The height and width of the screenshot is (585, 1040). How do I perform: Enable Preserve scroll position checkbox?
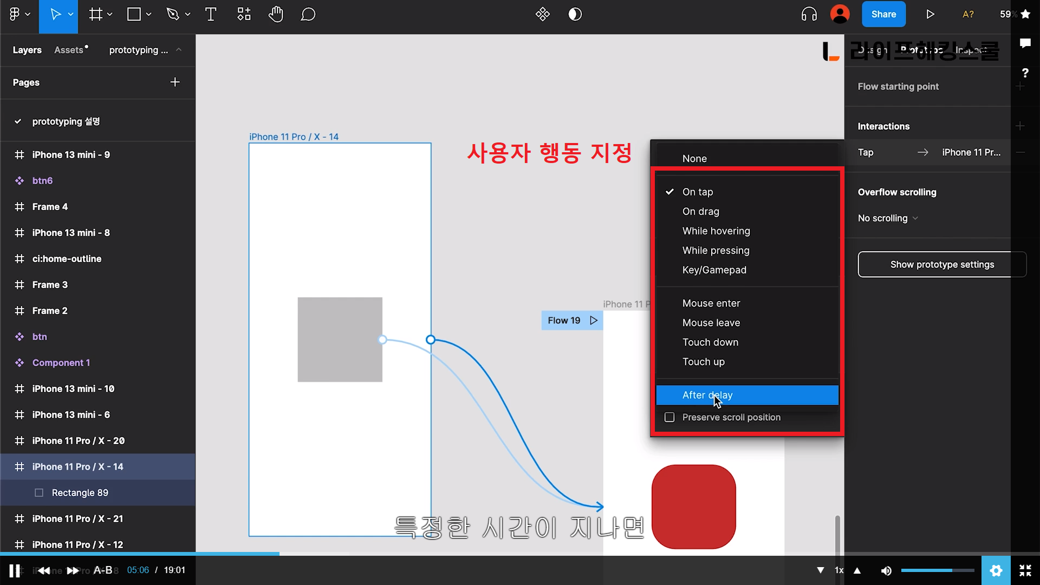669,417
